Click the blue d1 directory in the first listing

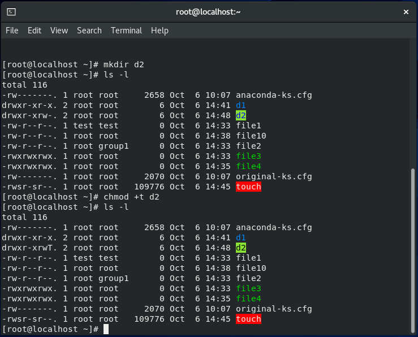pos(241,105)
